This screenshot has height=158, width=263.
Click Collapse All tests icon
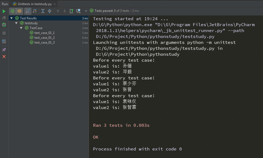click(50, 11)
